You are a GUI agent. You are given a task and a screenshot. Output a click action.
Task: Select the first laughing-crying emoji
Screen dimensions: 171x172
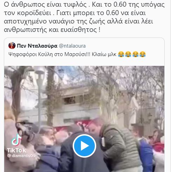[x=121, y=54]
